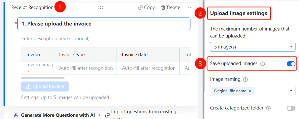Open the three-dot more options menu
This screenshot has width=299, height=119.
[x=189, y=8]
